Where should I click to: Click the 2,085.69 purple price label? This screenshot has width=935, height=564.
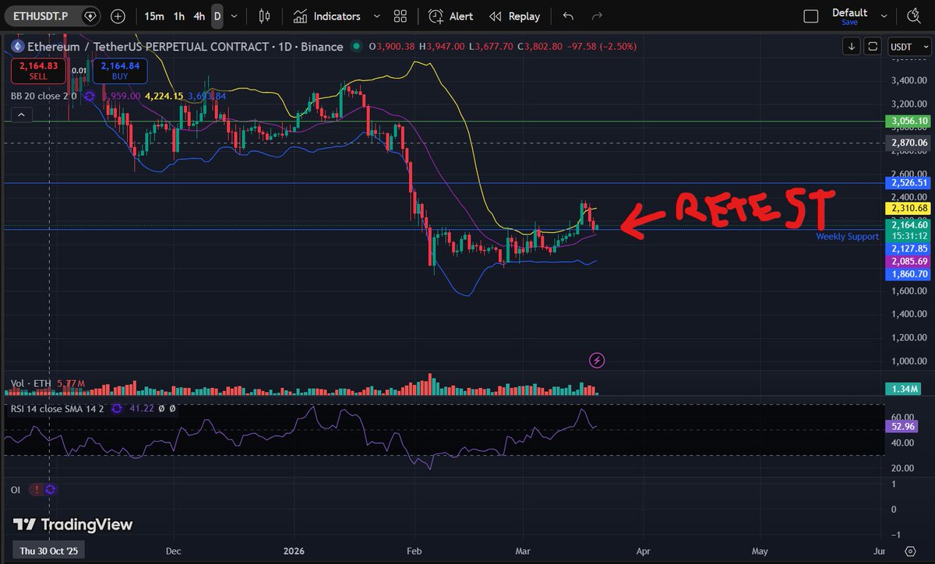click(908, 261)
